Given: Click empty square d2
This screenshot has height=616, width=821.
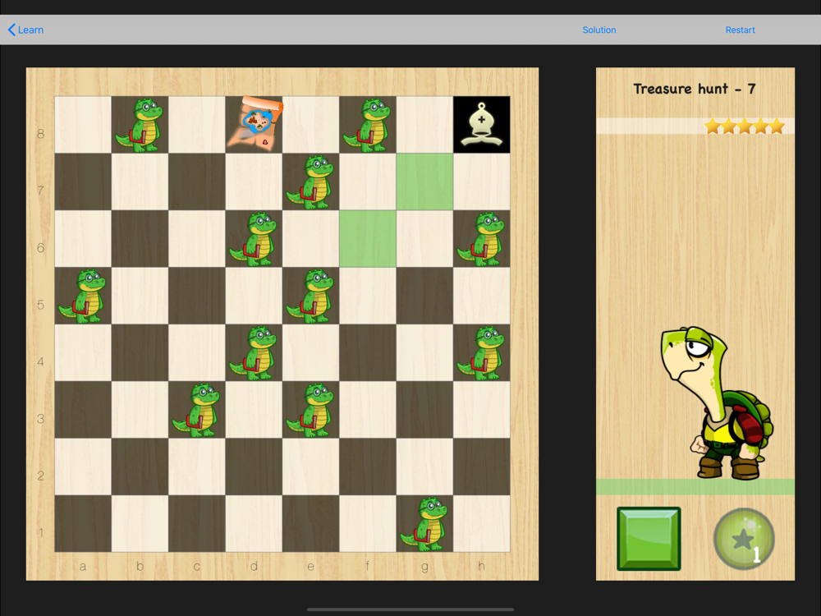Looking at the screenshot, I should 254,467.
